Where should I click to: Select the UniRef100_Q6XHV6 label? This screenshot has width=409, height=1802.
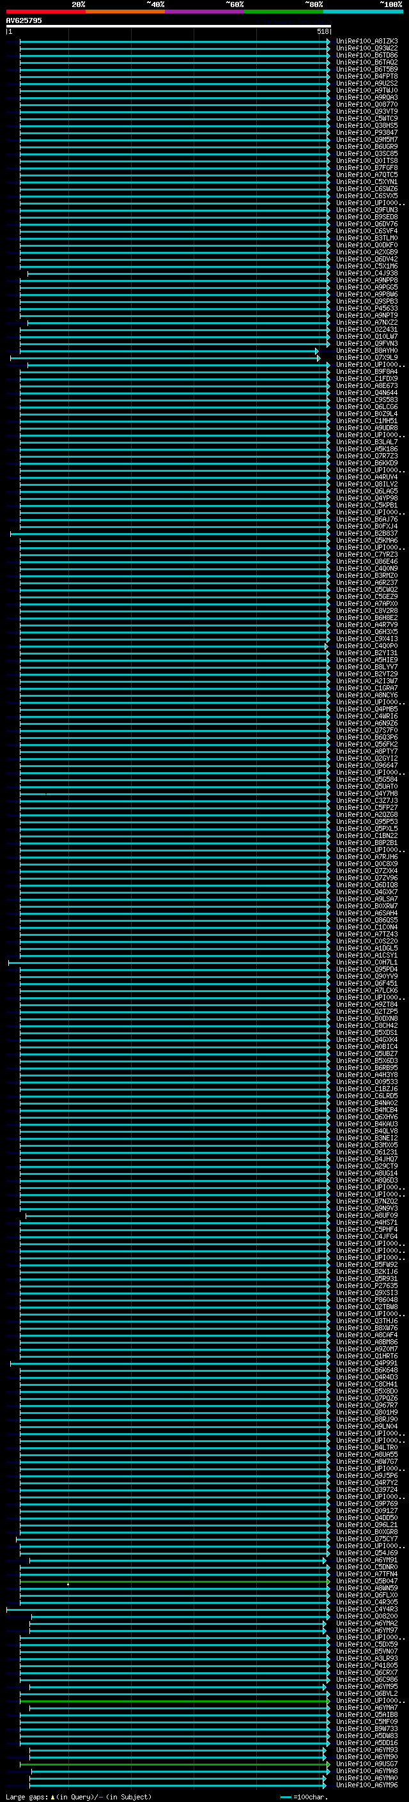tap(367, 1117)
